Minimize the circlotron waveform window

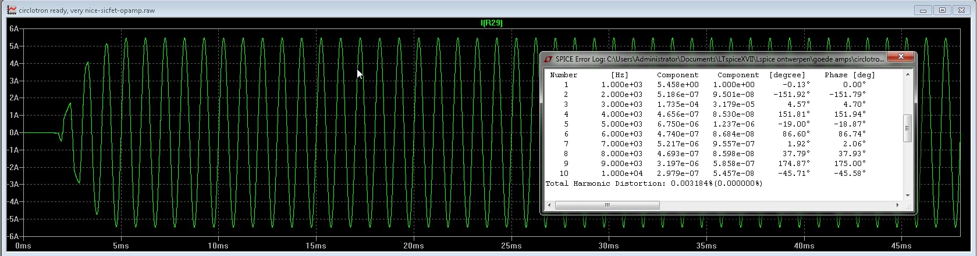(923, 10)
